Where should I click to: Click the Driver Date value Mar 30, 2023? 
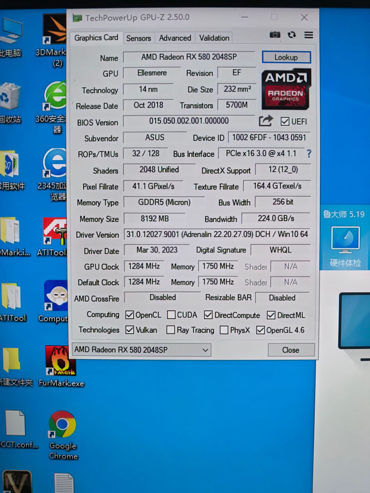click(157, 250)
